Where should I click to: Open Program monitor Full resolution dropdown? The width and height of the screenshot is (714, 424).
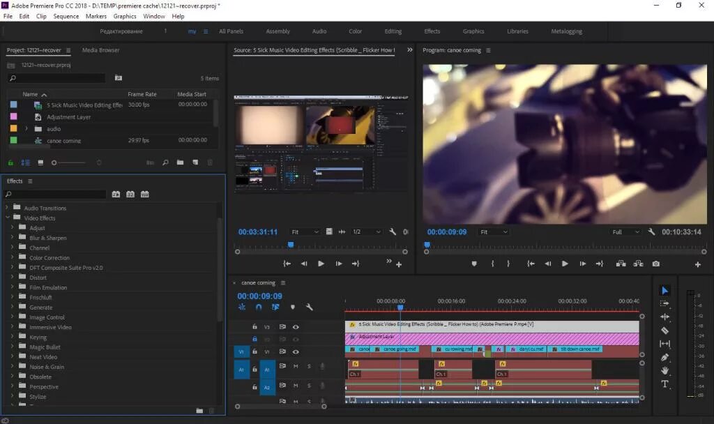[x=625, y=232]
